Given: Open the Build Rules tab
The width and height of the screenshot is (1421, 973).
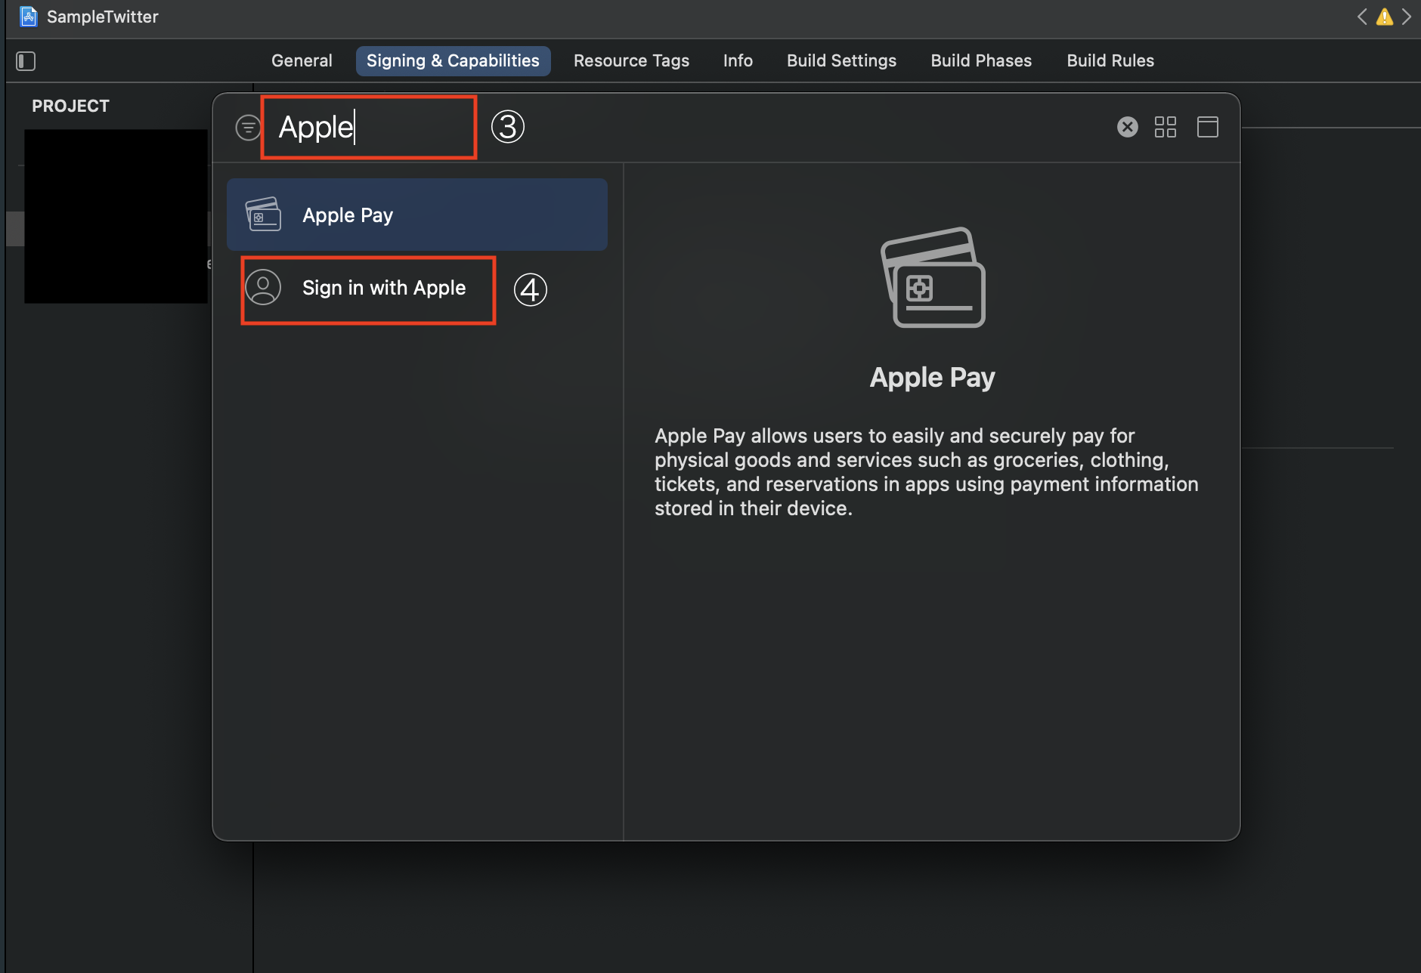Looking at the screenshot, I should point(1110,60).
